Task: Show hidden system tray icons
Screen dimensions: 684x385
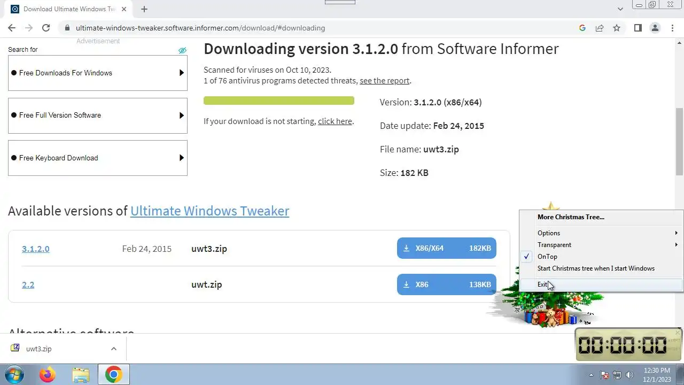Action: click(591, 375)
